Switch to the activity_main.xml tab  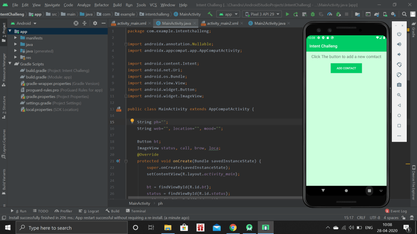point(131,24)
